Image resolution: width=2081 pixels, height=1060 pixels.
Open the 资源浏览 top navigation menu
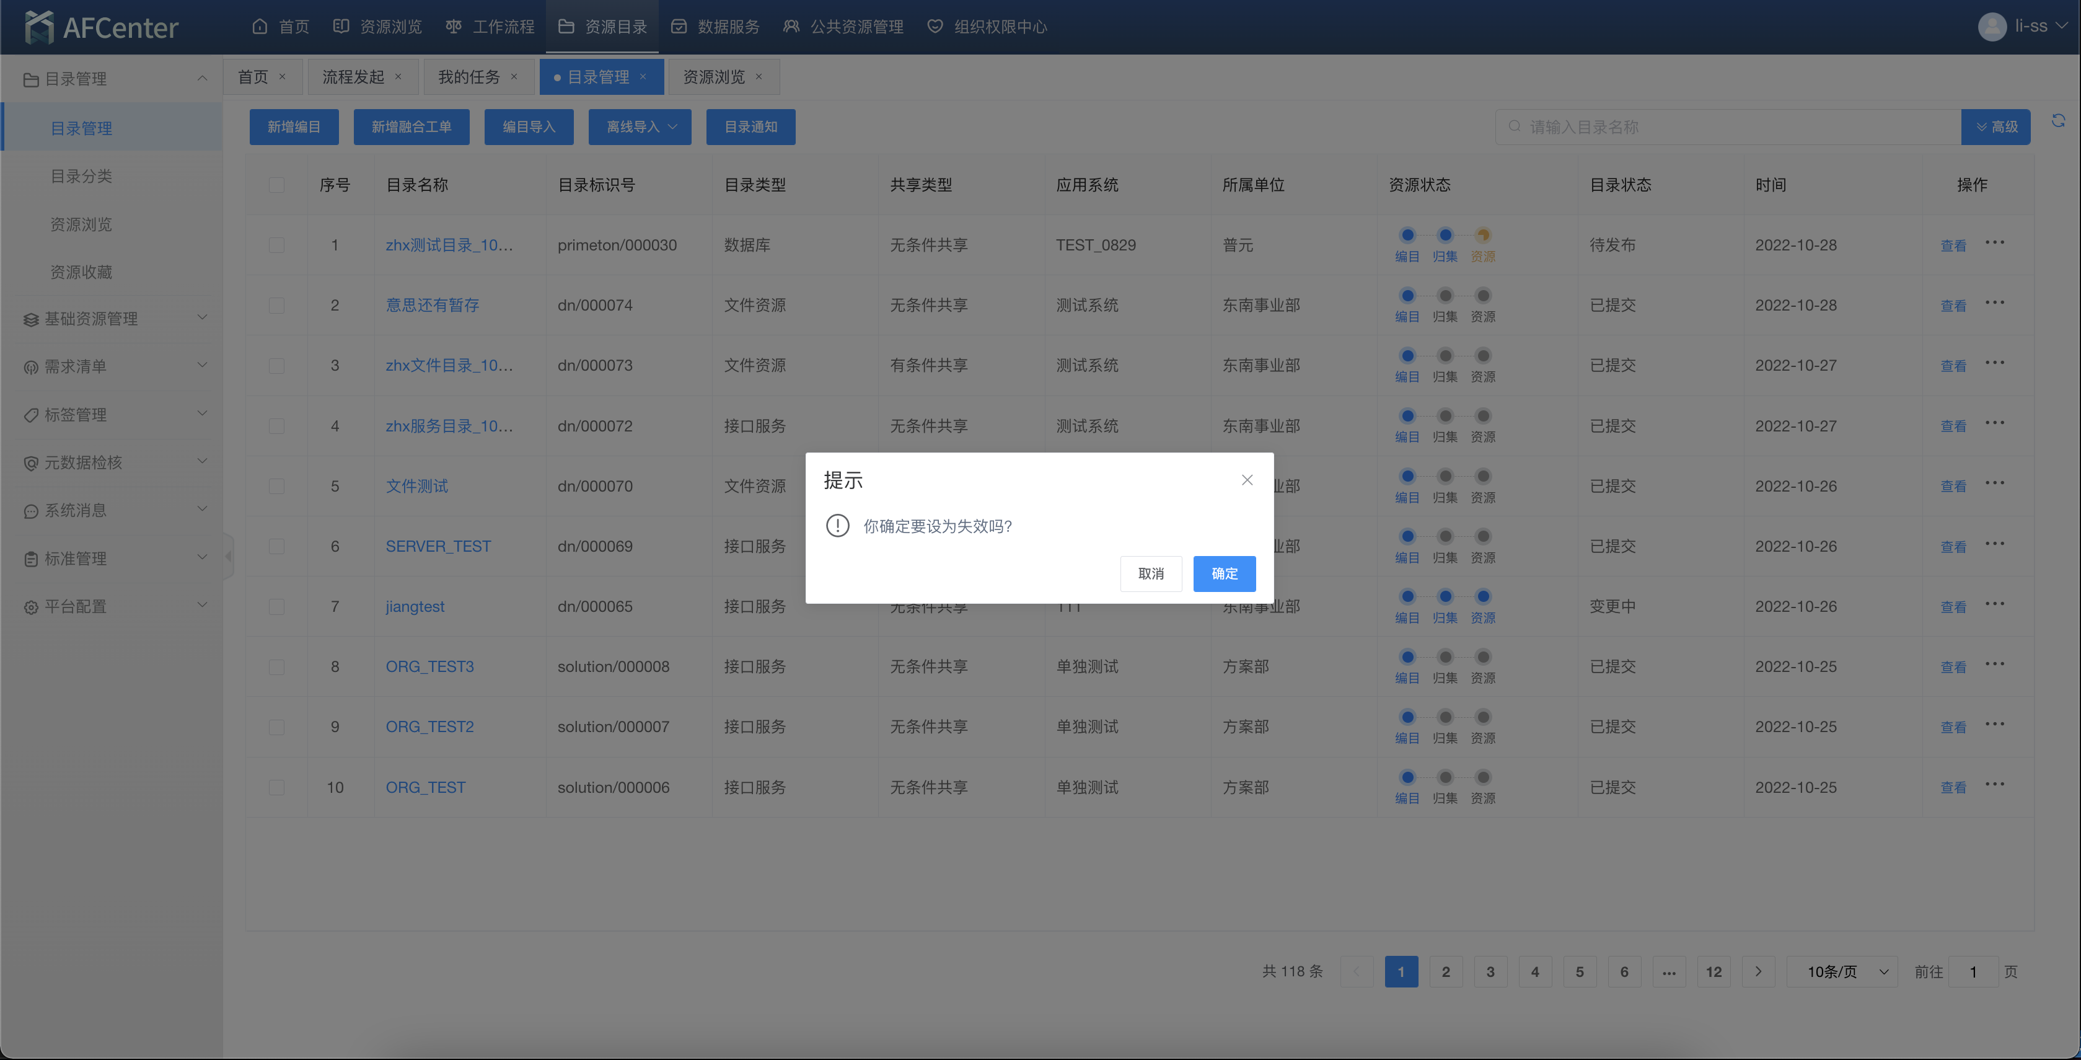[377, 27]
